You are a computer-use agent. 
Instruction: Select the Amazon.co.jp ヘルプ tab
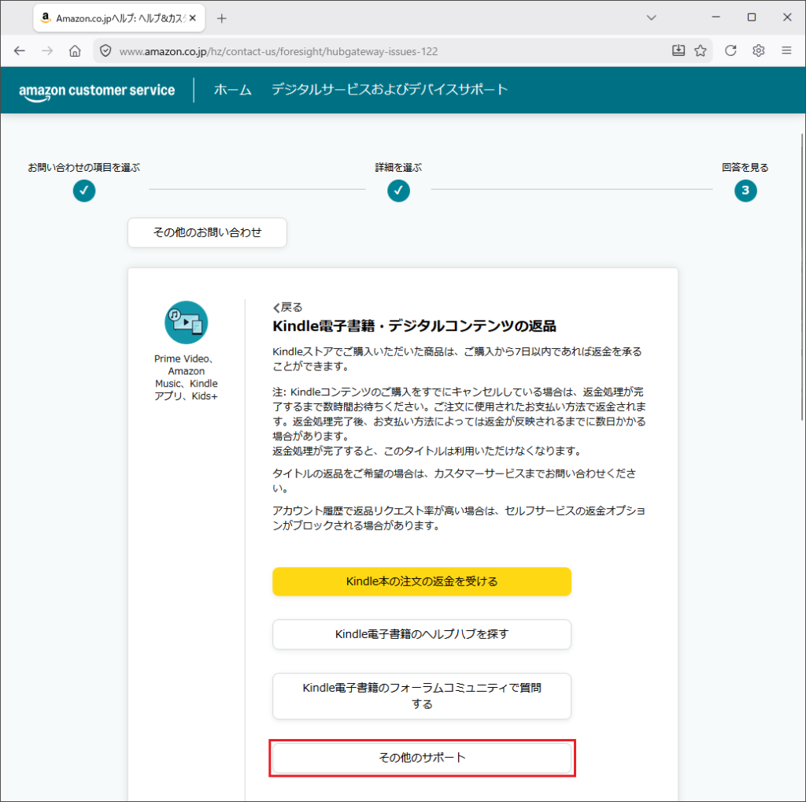(x=120, y=18)
